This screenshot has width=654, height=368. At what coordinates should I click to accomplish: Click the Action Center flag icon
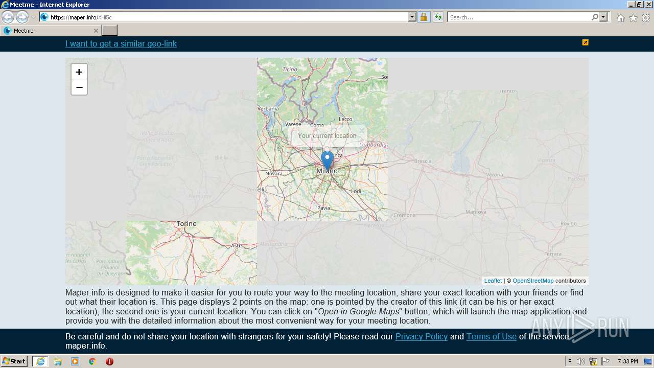[605, 361]
